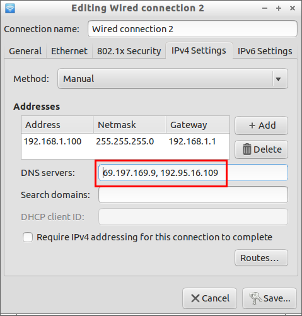Go to the 802.1x Security tab
Screen dimensions: 302x316
coord(129,51)
